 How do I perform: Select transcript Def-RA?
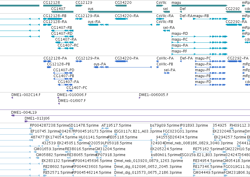pos(186,16)
